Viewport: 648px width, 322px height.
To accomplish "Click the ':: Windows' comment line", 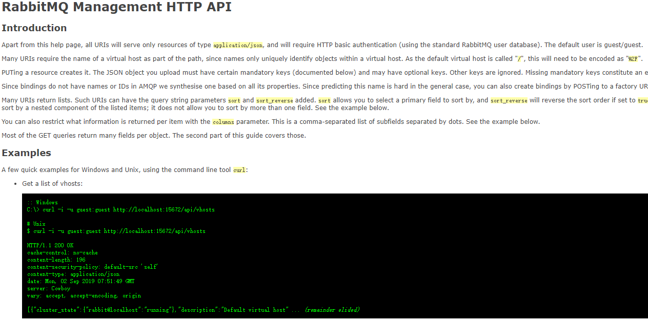I will coord(43,203).
